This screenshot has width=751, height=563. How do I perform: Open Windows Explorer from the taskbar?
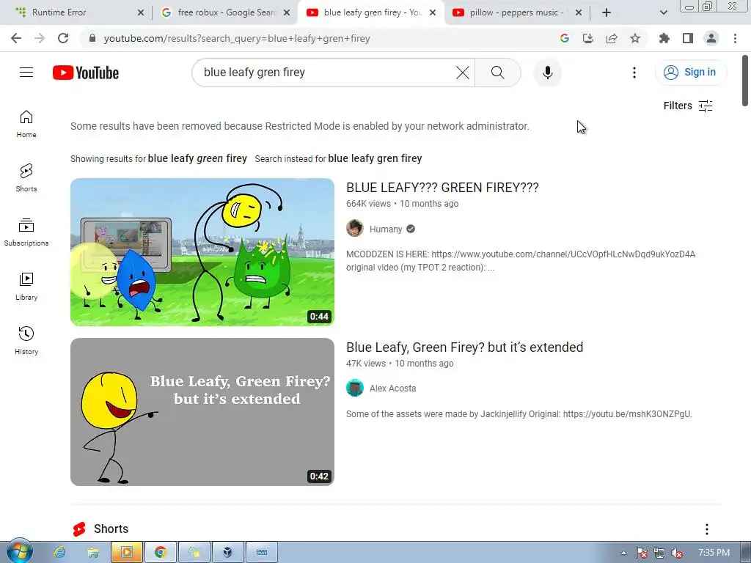pyautogui.click(x=93, y=553)
